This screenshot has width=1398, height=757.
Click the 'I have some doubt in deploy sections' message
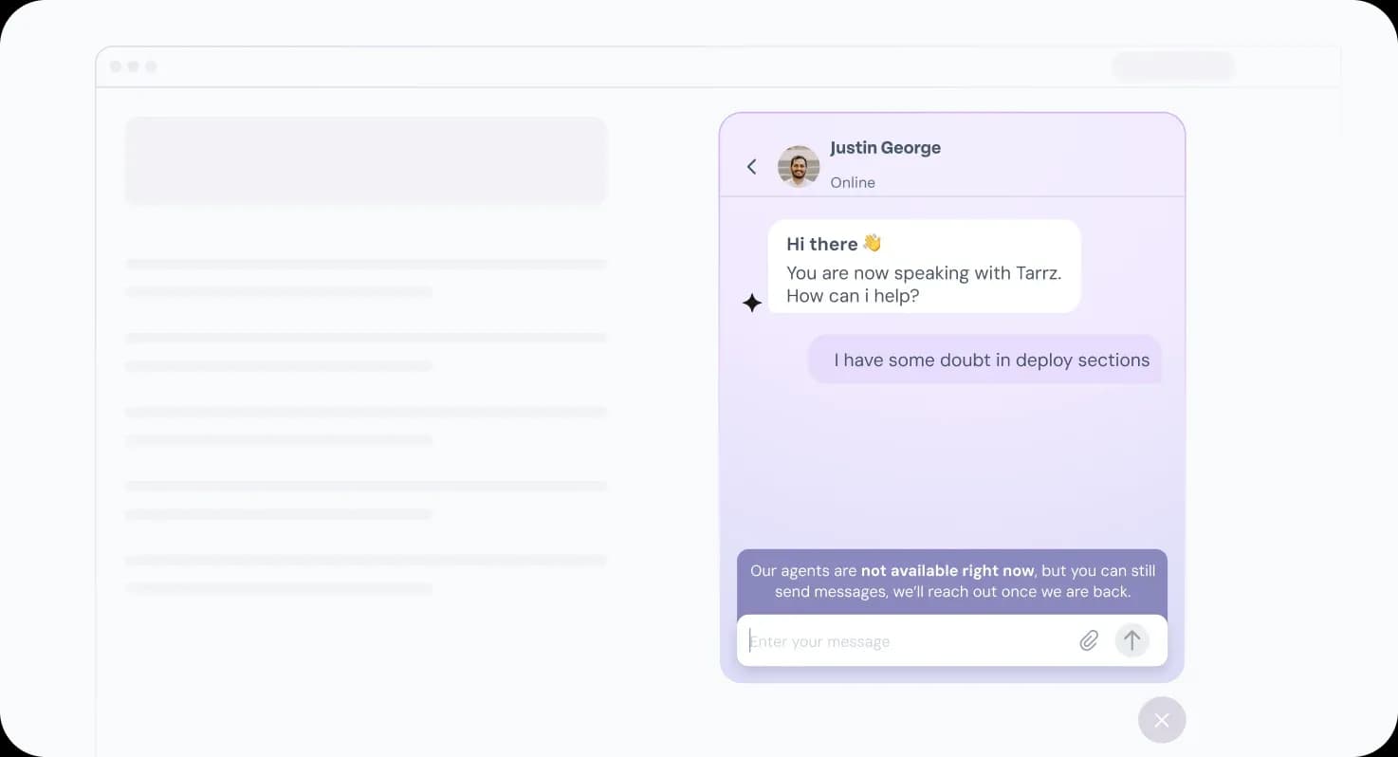(x=991, y=360)
